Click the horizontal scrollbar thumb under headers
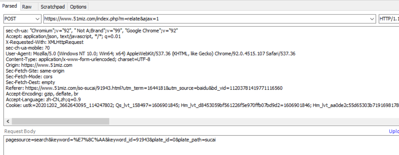Viewport: 399px width, 155px height. [60, 121]
